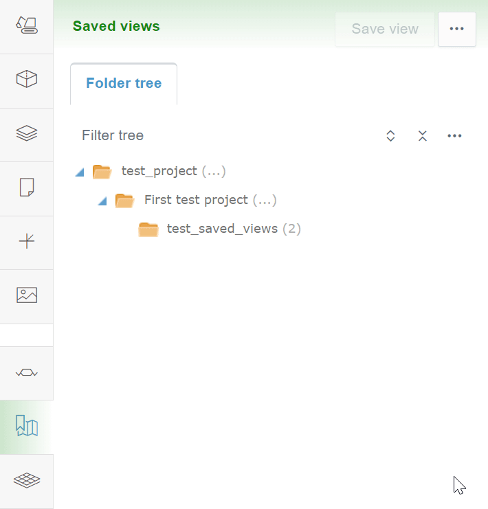
Task: Select the First test project folder label
Action: tap(196, 201)
